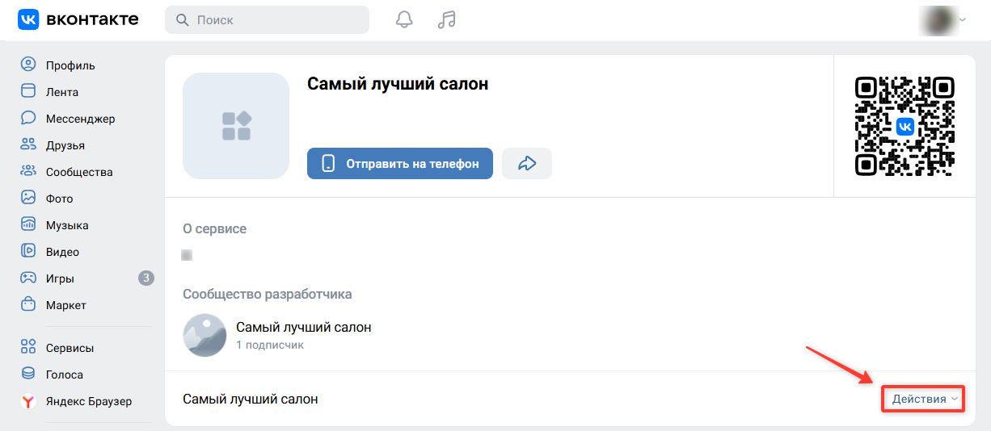This screenshot has width=991, height=431.
Task: Click the Сообщество разработчика heading
Action: click(x=268, y=294)
